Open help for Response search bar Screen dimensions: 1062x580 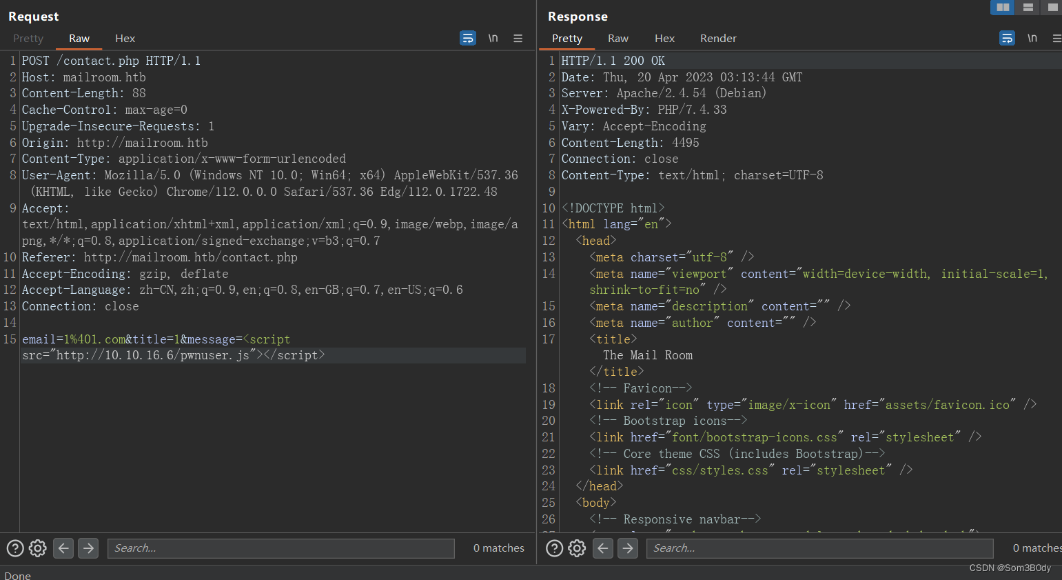tap(555, 548)
